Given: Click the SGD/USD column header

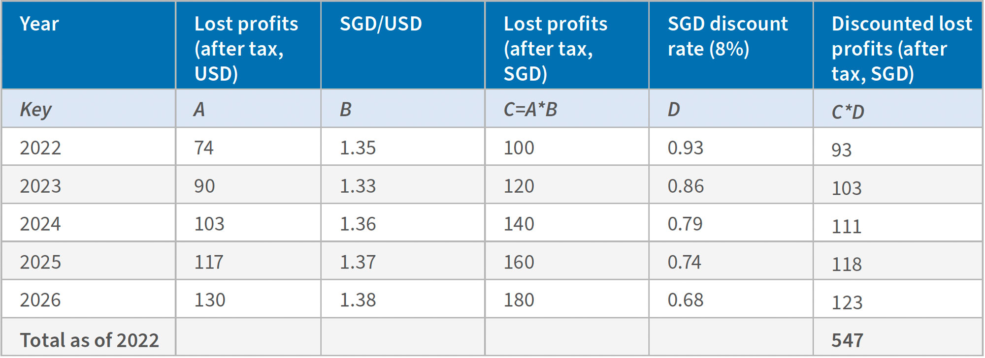Looking at the screenshot, I should coord(381,24).
